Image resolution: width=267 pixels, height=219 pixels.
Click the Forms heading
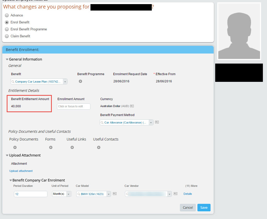pos(50,139)
